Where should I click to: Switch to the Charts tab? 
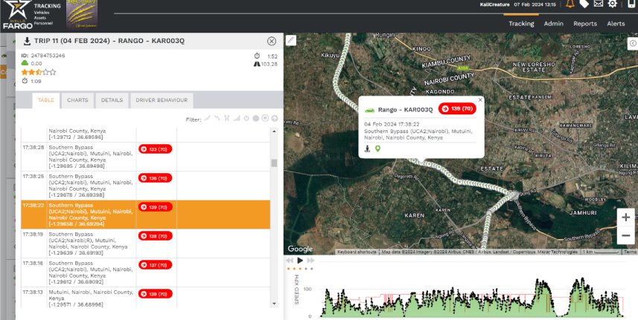coord(77,100)
